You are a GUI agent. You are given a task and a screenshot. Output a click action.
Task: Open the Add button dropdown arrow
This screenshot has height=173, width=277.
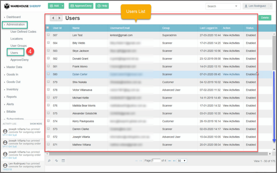63,6
